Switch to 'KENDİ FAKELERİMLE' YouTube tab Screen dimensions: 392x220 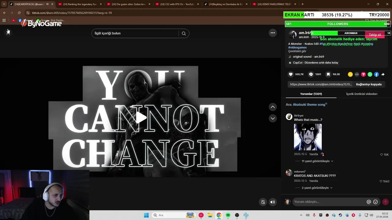click(x=275, y=4)
